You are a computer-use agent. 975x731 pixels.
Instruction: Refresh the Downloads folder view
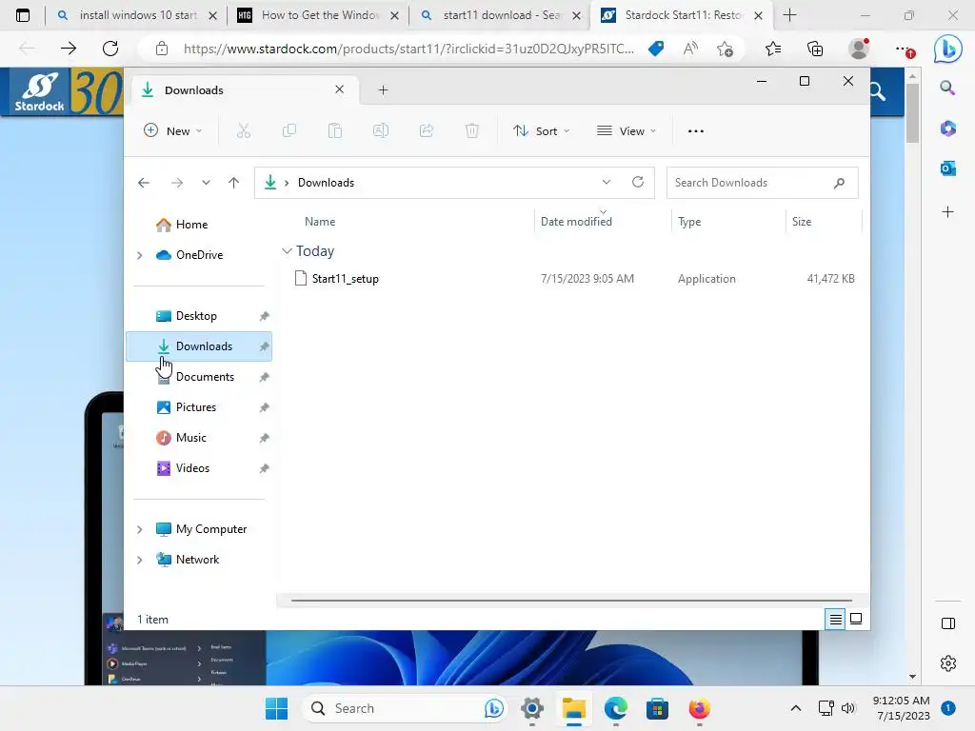(x=637, y=182)
